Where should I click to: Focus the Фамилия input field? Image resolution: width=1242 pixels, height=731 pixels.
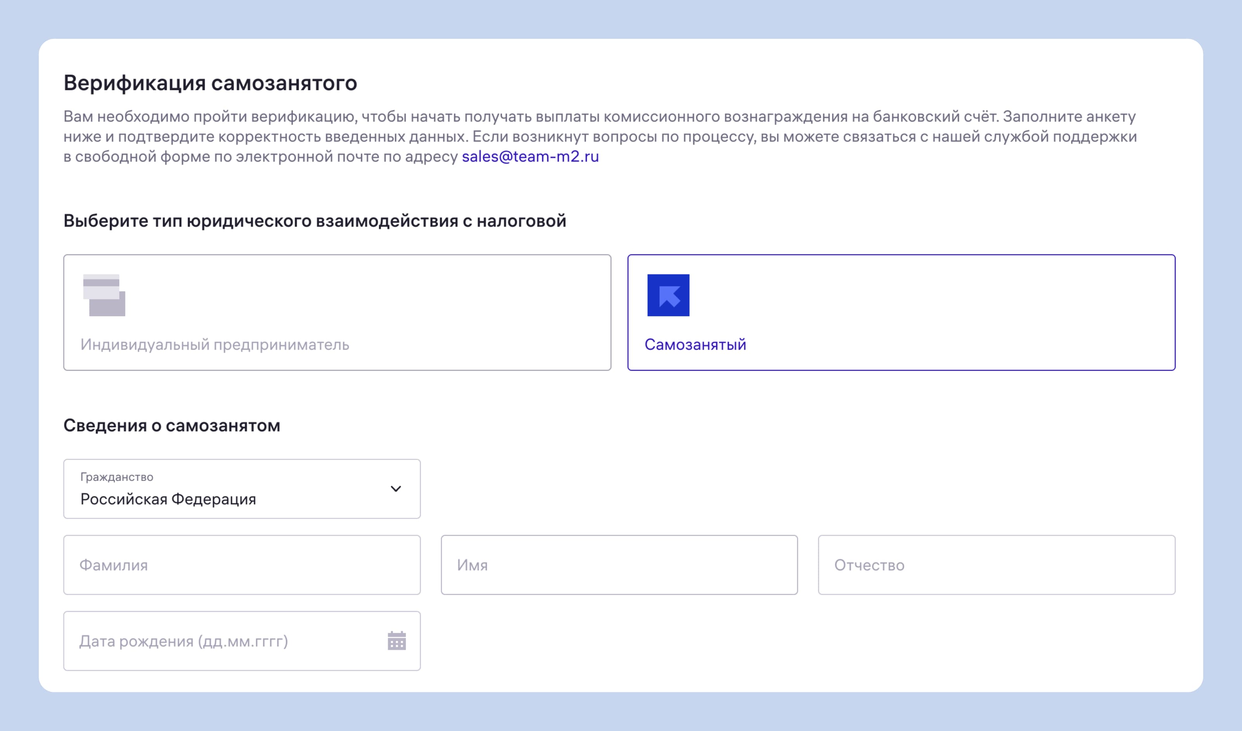[242, 565]
